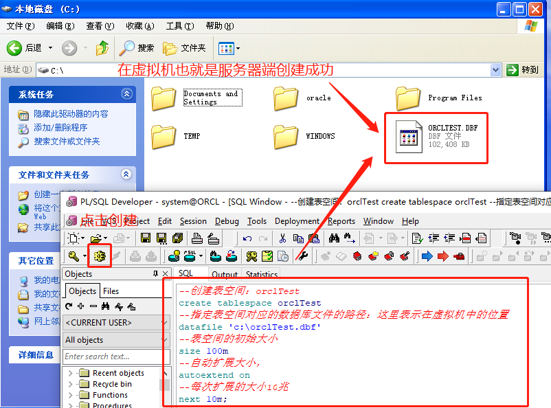Open the 工具(T) menu in Explorer
The height and width of the screenshot is (408, 551).
[x=180, y=26]
